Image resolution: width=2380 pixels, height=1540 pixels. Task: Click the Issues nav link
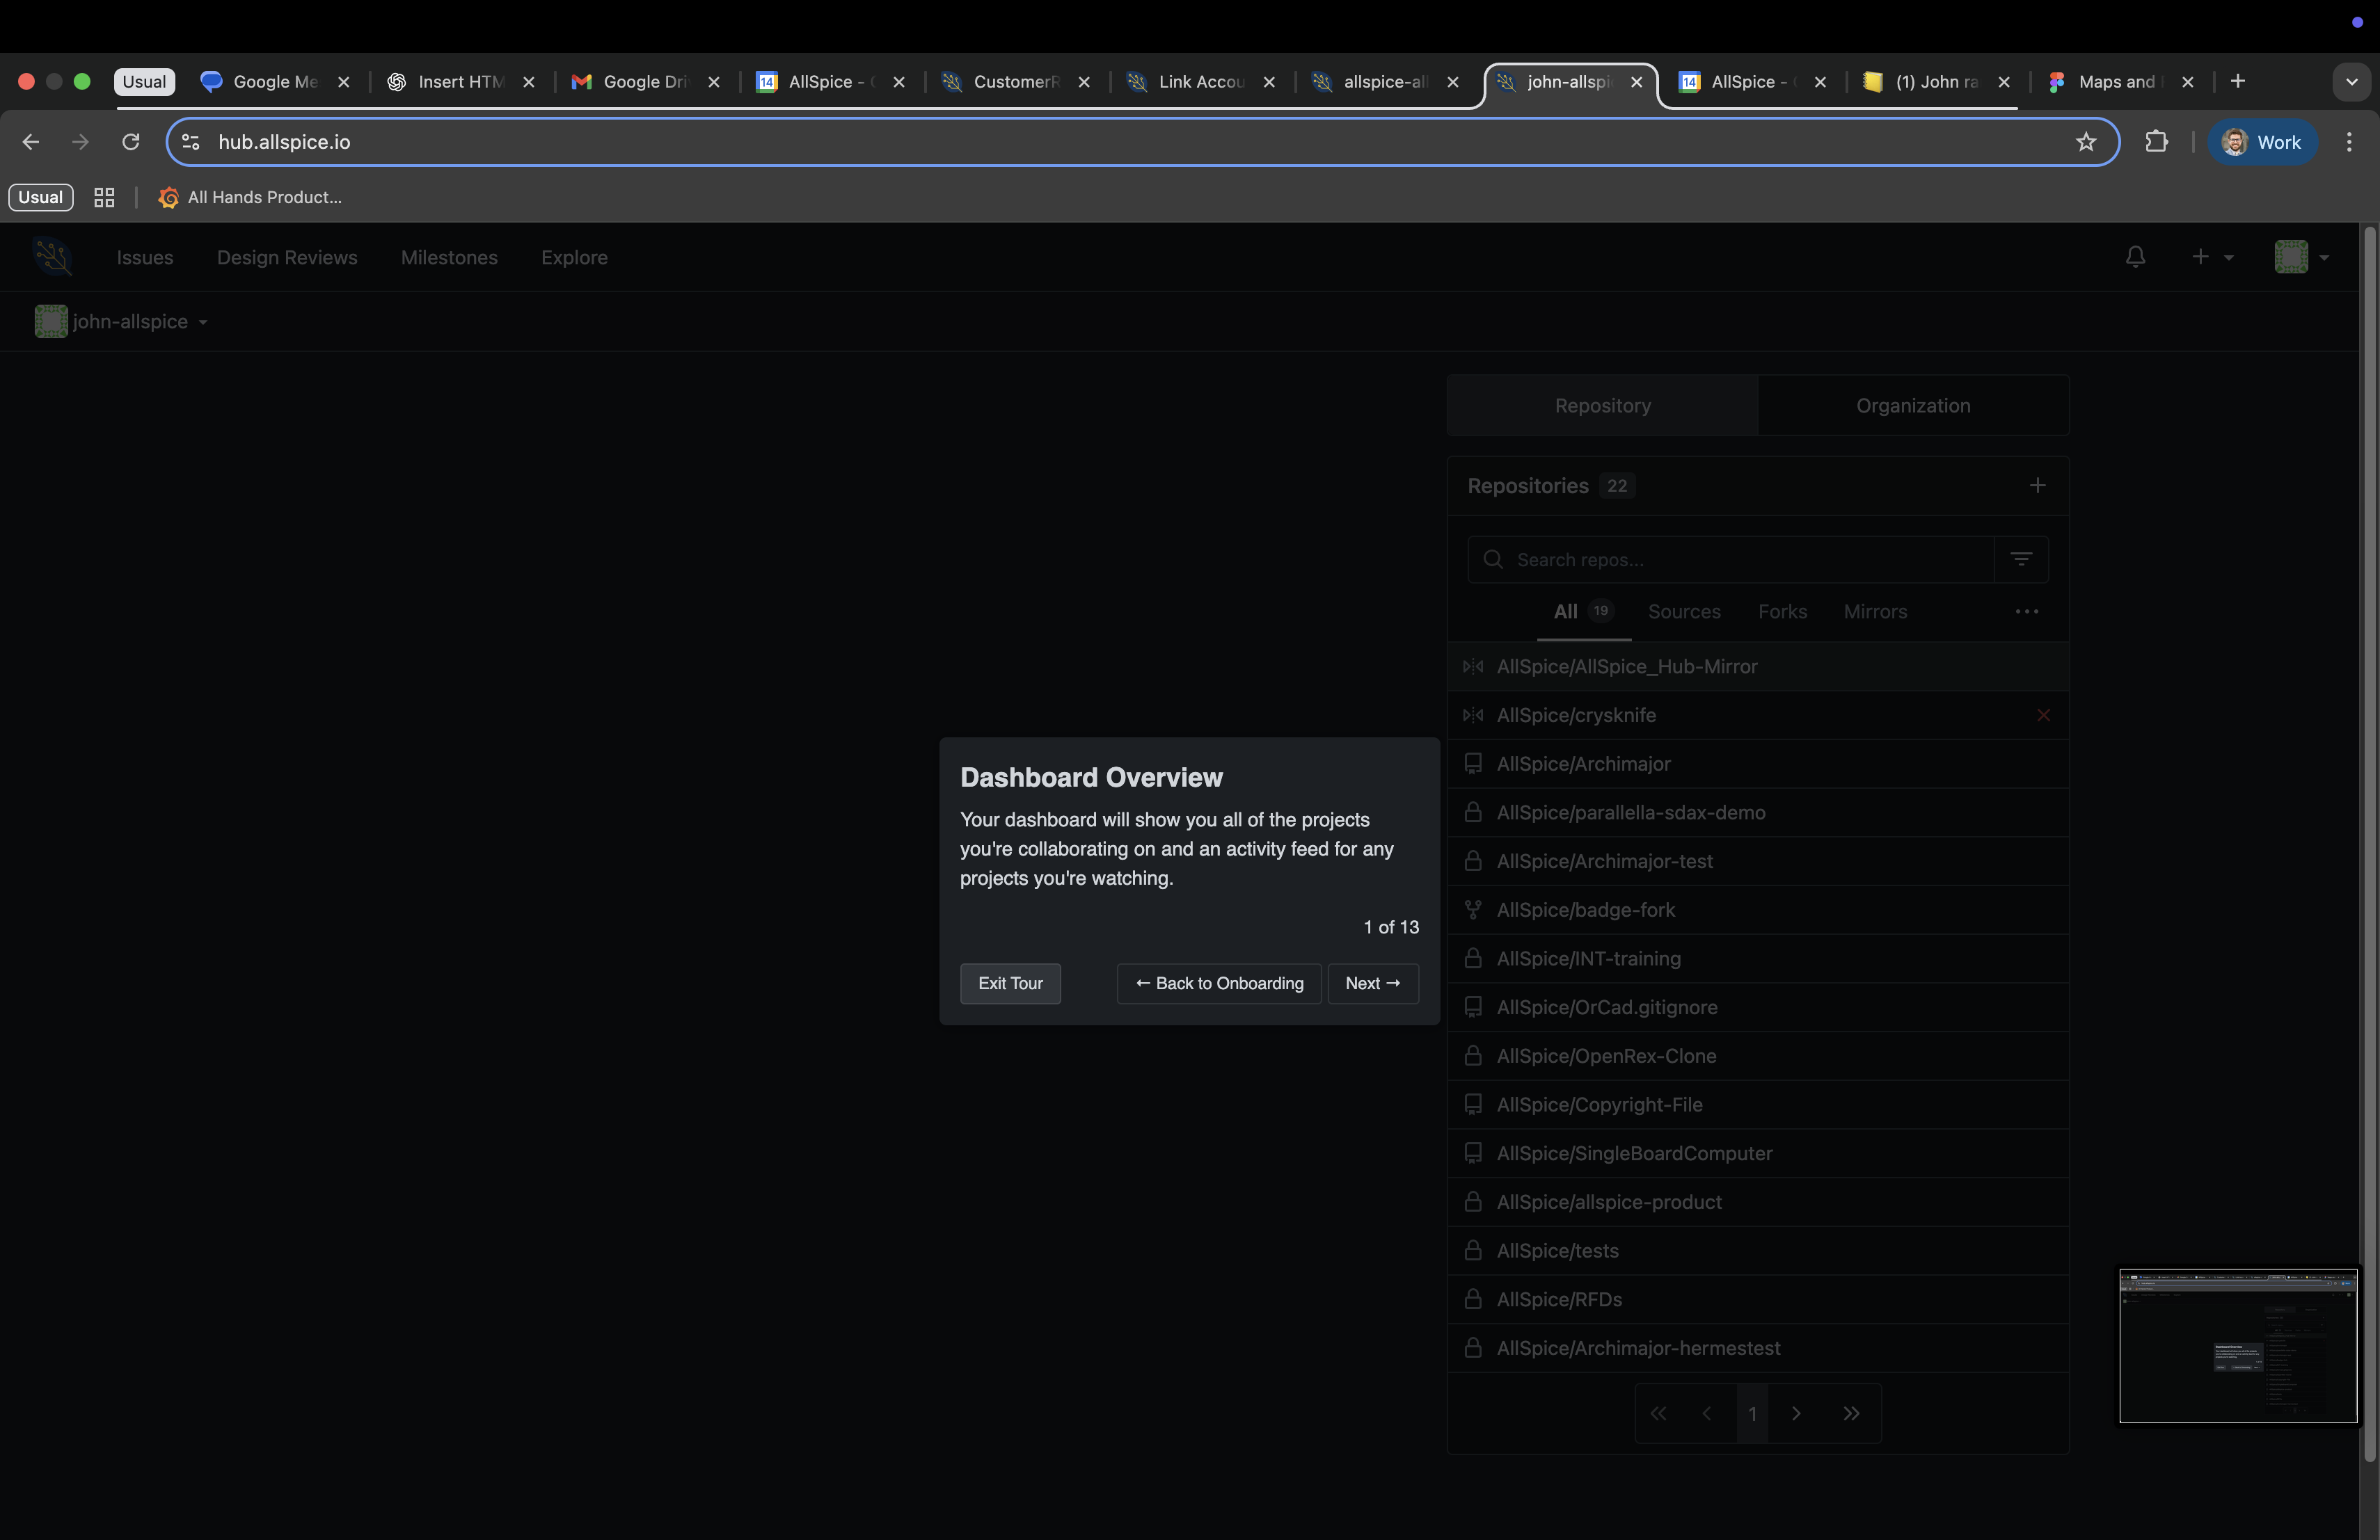coord(145,258)
